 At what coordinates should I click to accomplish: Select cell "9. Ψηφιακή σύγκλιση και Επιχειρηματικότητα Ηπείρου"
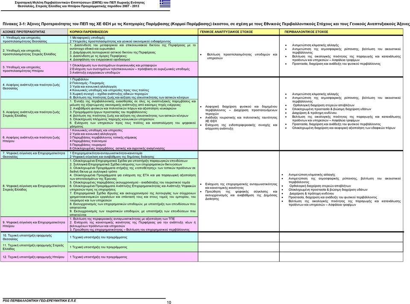(x=34, y=224)
